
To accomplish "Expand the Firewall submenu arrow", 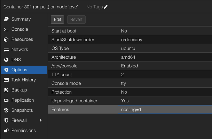I will click(x=40, y=120).
